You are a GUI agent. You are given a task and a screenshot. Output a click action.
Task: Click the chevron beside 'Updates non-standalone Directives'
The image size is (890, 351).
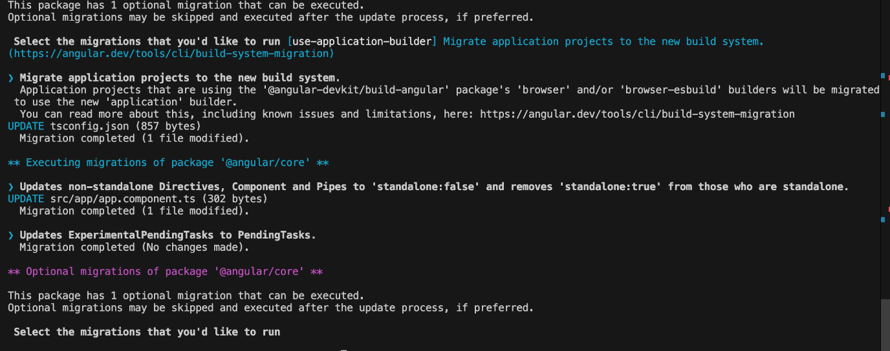click(x=11, y=187)
